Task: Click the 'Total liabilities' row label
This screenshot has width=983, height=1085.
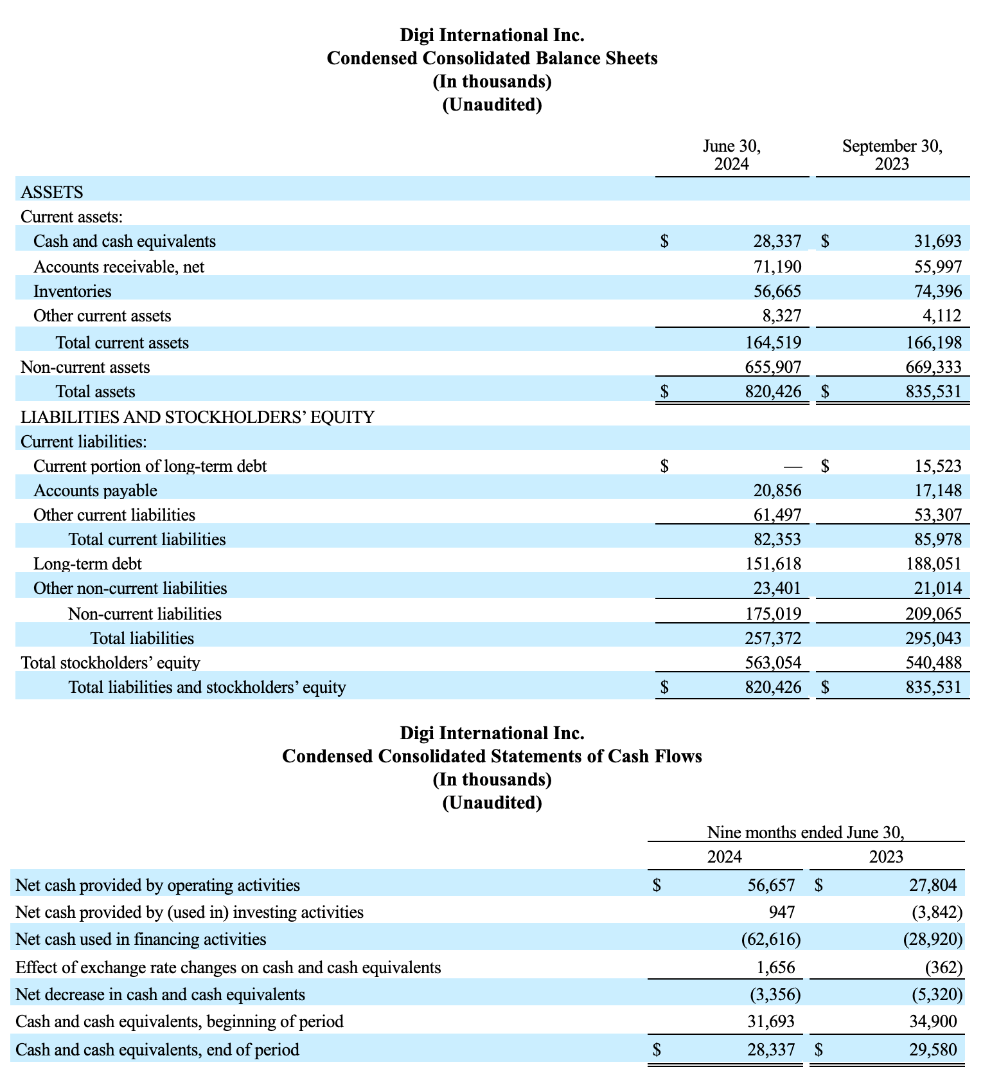Action: coord(142,638)
